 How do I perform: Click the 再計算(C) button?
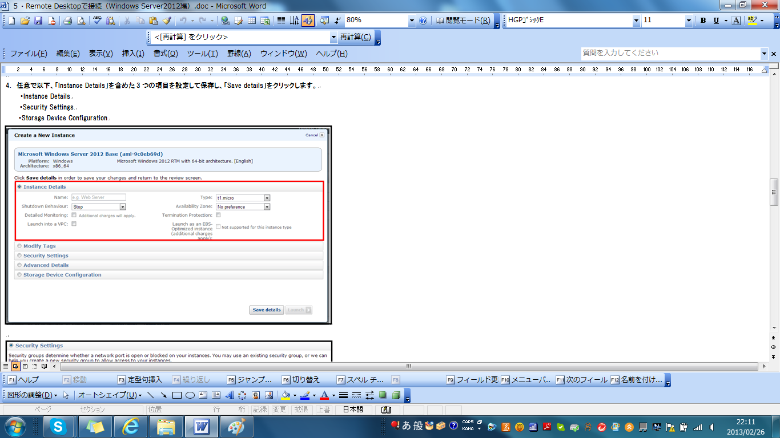pos(355,37)
